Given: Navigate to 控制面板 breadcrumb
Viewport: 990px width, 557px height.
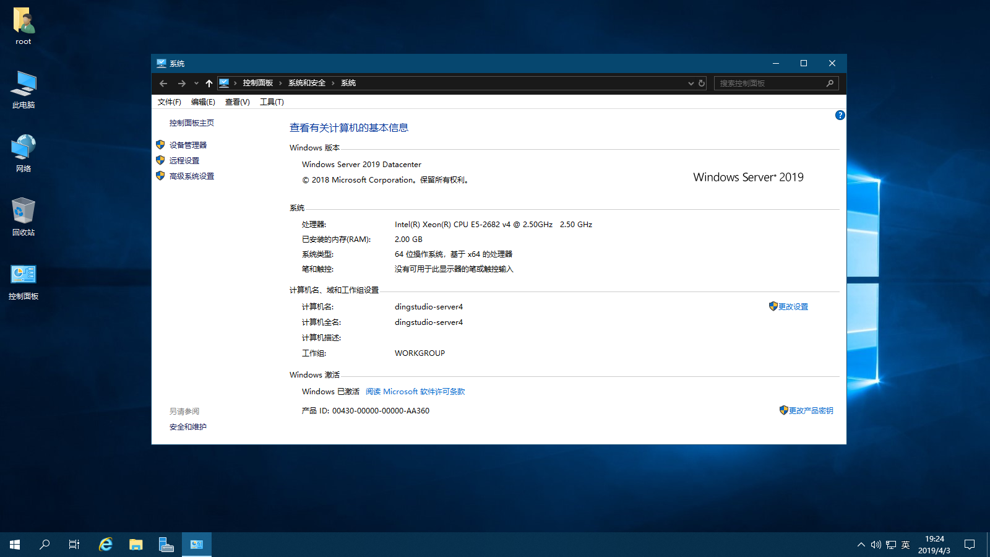Looking at the screenshot, I should [258, 83].
